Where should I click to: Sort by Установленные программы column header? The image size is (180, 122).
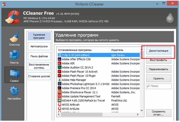coord(83,50)
